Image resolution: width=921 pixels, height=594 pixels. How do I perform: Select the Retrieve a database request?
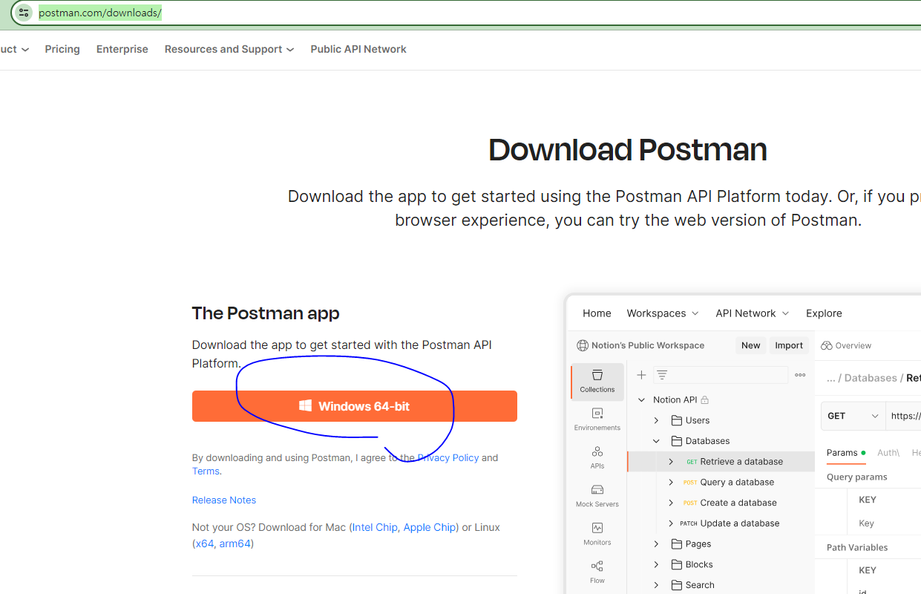(x=721, y=461)
